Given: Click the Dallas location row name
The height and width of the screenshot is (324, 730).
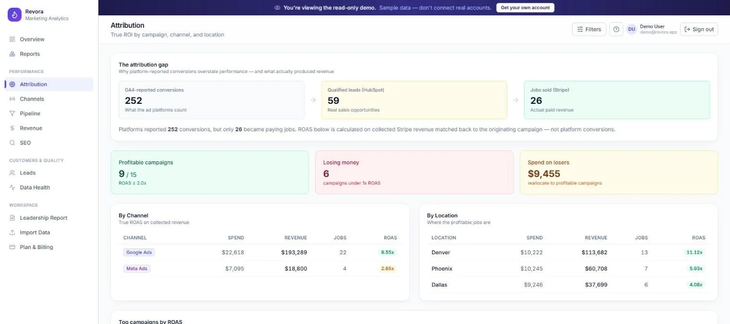Looking at the screenshot, I should point(439,285).
